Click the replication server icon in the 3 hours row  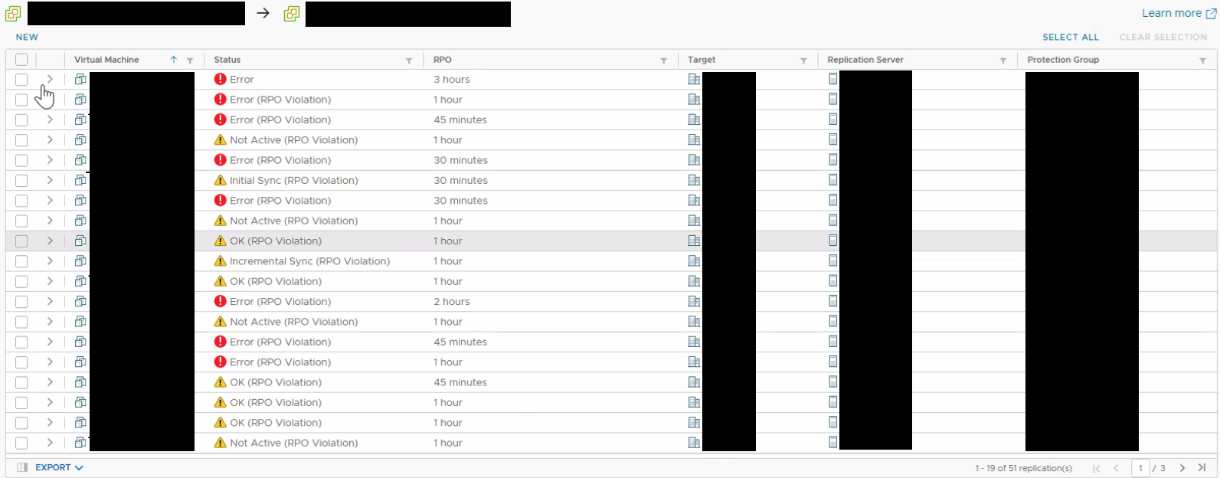pos(833,79)
